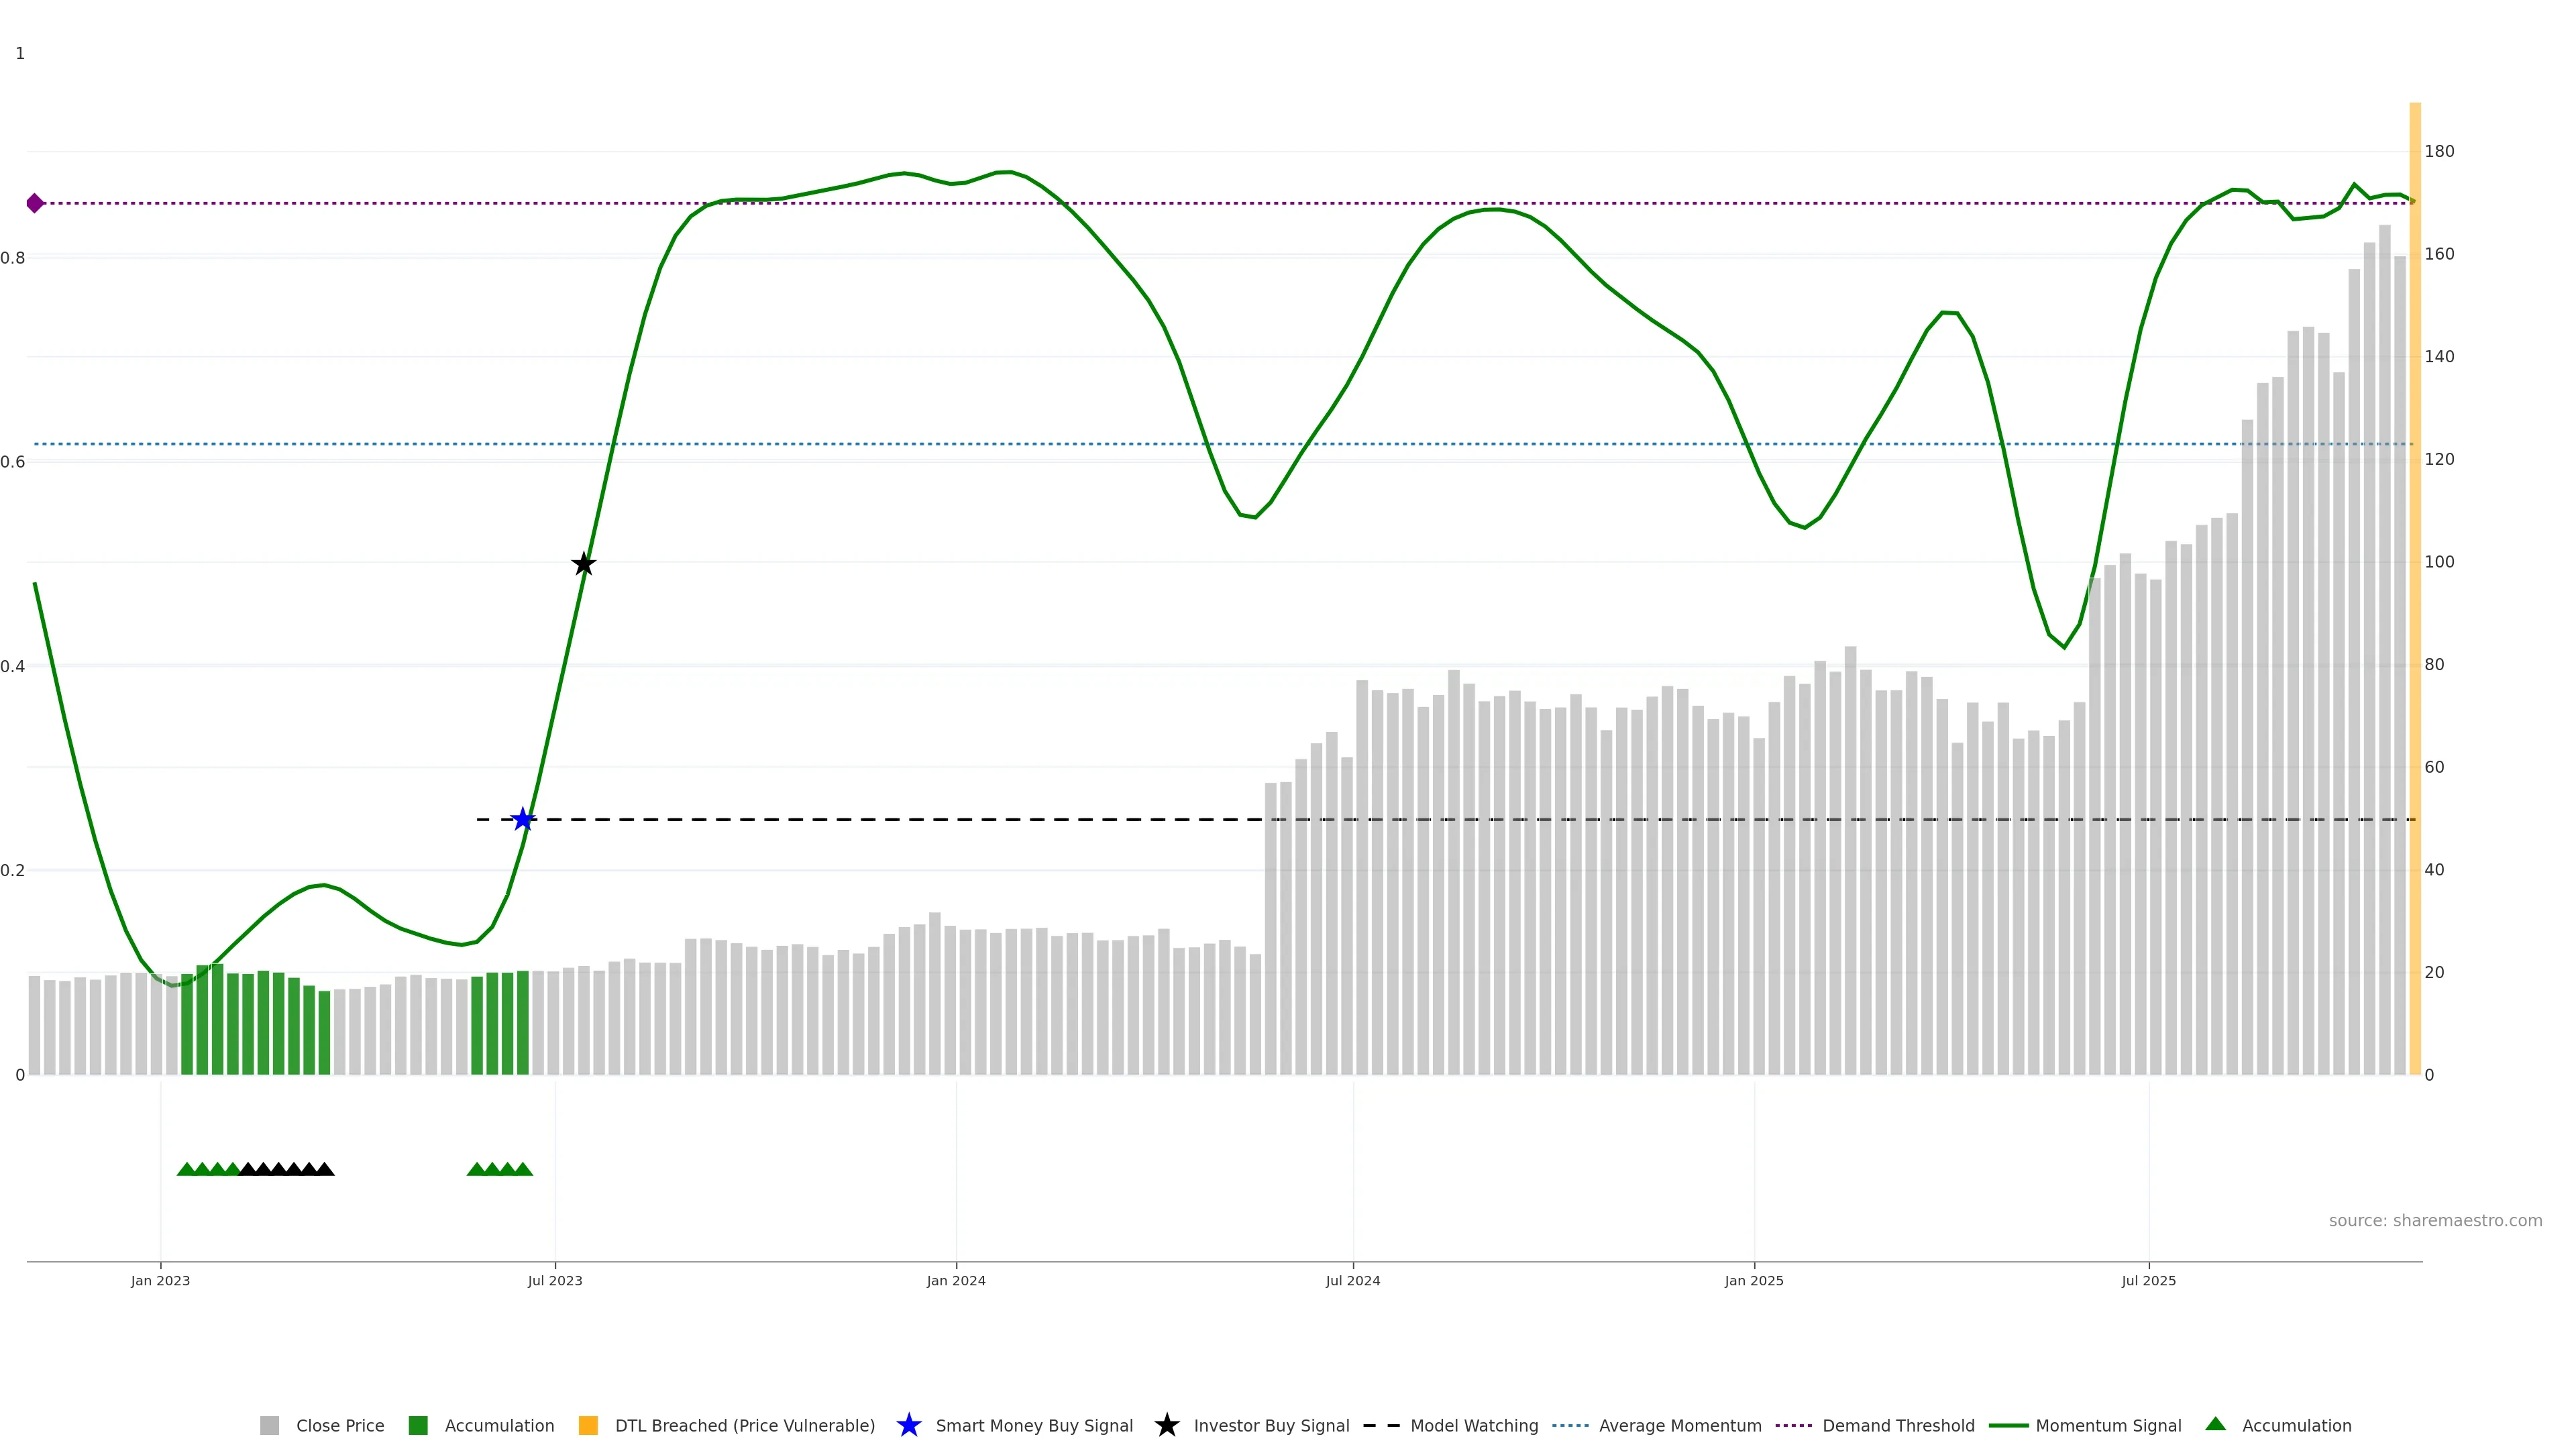Click the Jul 2024 axis tick label
This screenshot has height=1449, width=2576.
point(1352,1281)
